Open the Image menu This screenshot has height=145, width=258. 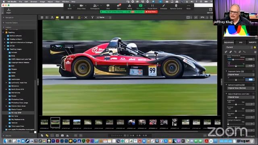[x=42, y=2]
